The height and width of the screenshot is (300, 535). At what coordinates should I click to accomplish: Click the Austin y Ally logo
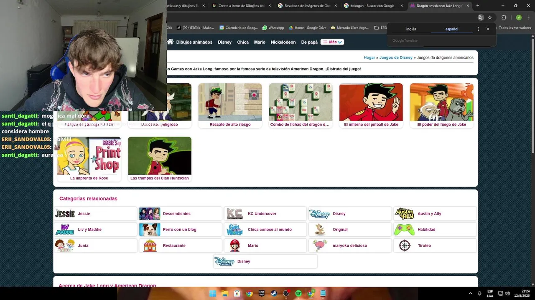(x=404, y=214)
